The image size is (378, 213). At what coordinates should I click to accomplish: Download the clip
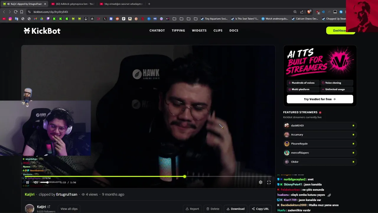pos(235,209)
